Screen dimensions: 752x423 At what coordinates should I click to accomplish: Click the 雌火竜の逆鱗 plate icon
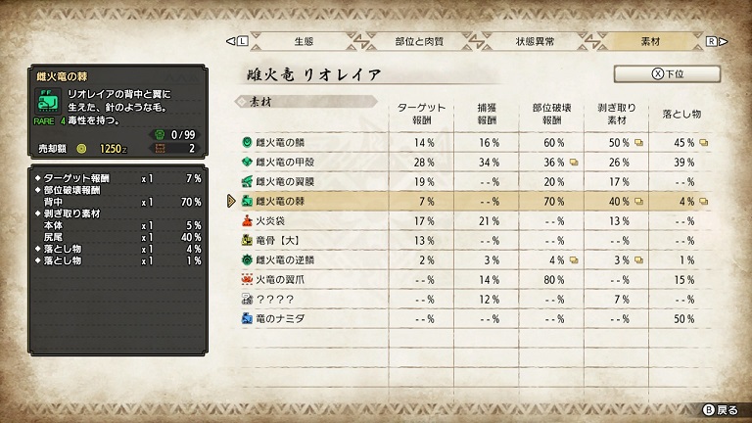pyautogui.click(x=247, y=259)
